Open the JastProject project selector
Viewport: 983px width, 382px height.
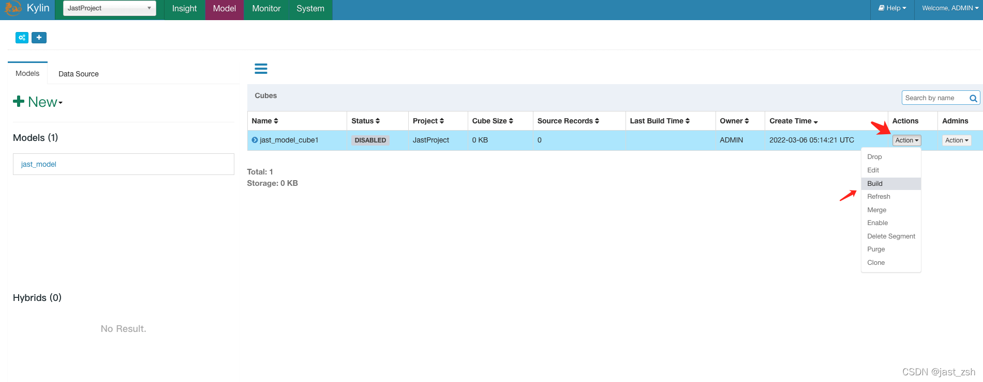pyautogui.click(x=110, y=8)
